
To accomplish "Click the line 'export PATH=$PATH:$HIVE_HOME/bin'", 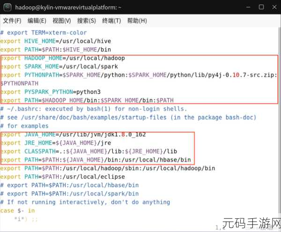I will coord(55,50).
